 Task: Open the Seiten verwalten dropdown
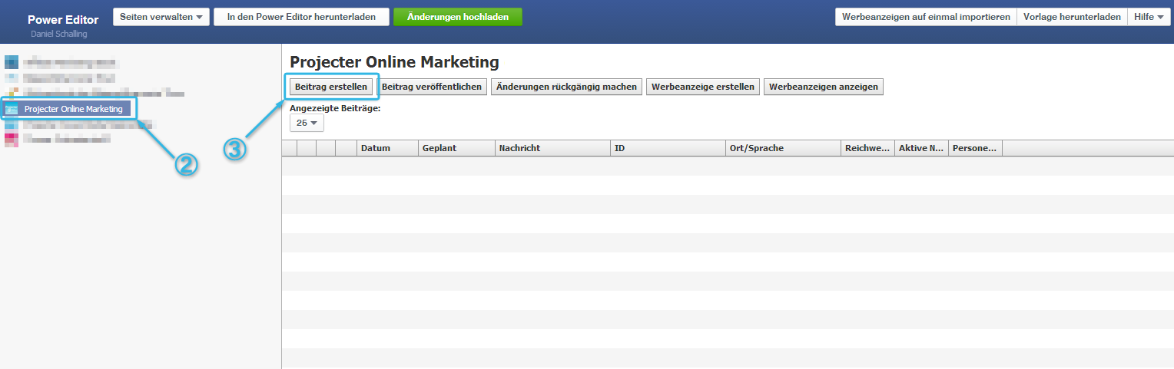[x=161, y=17]
